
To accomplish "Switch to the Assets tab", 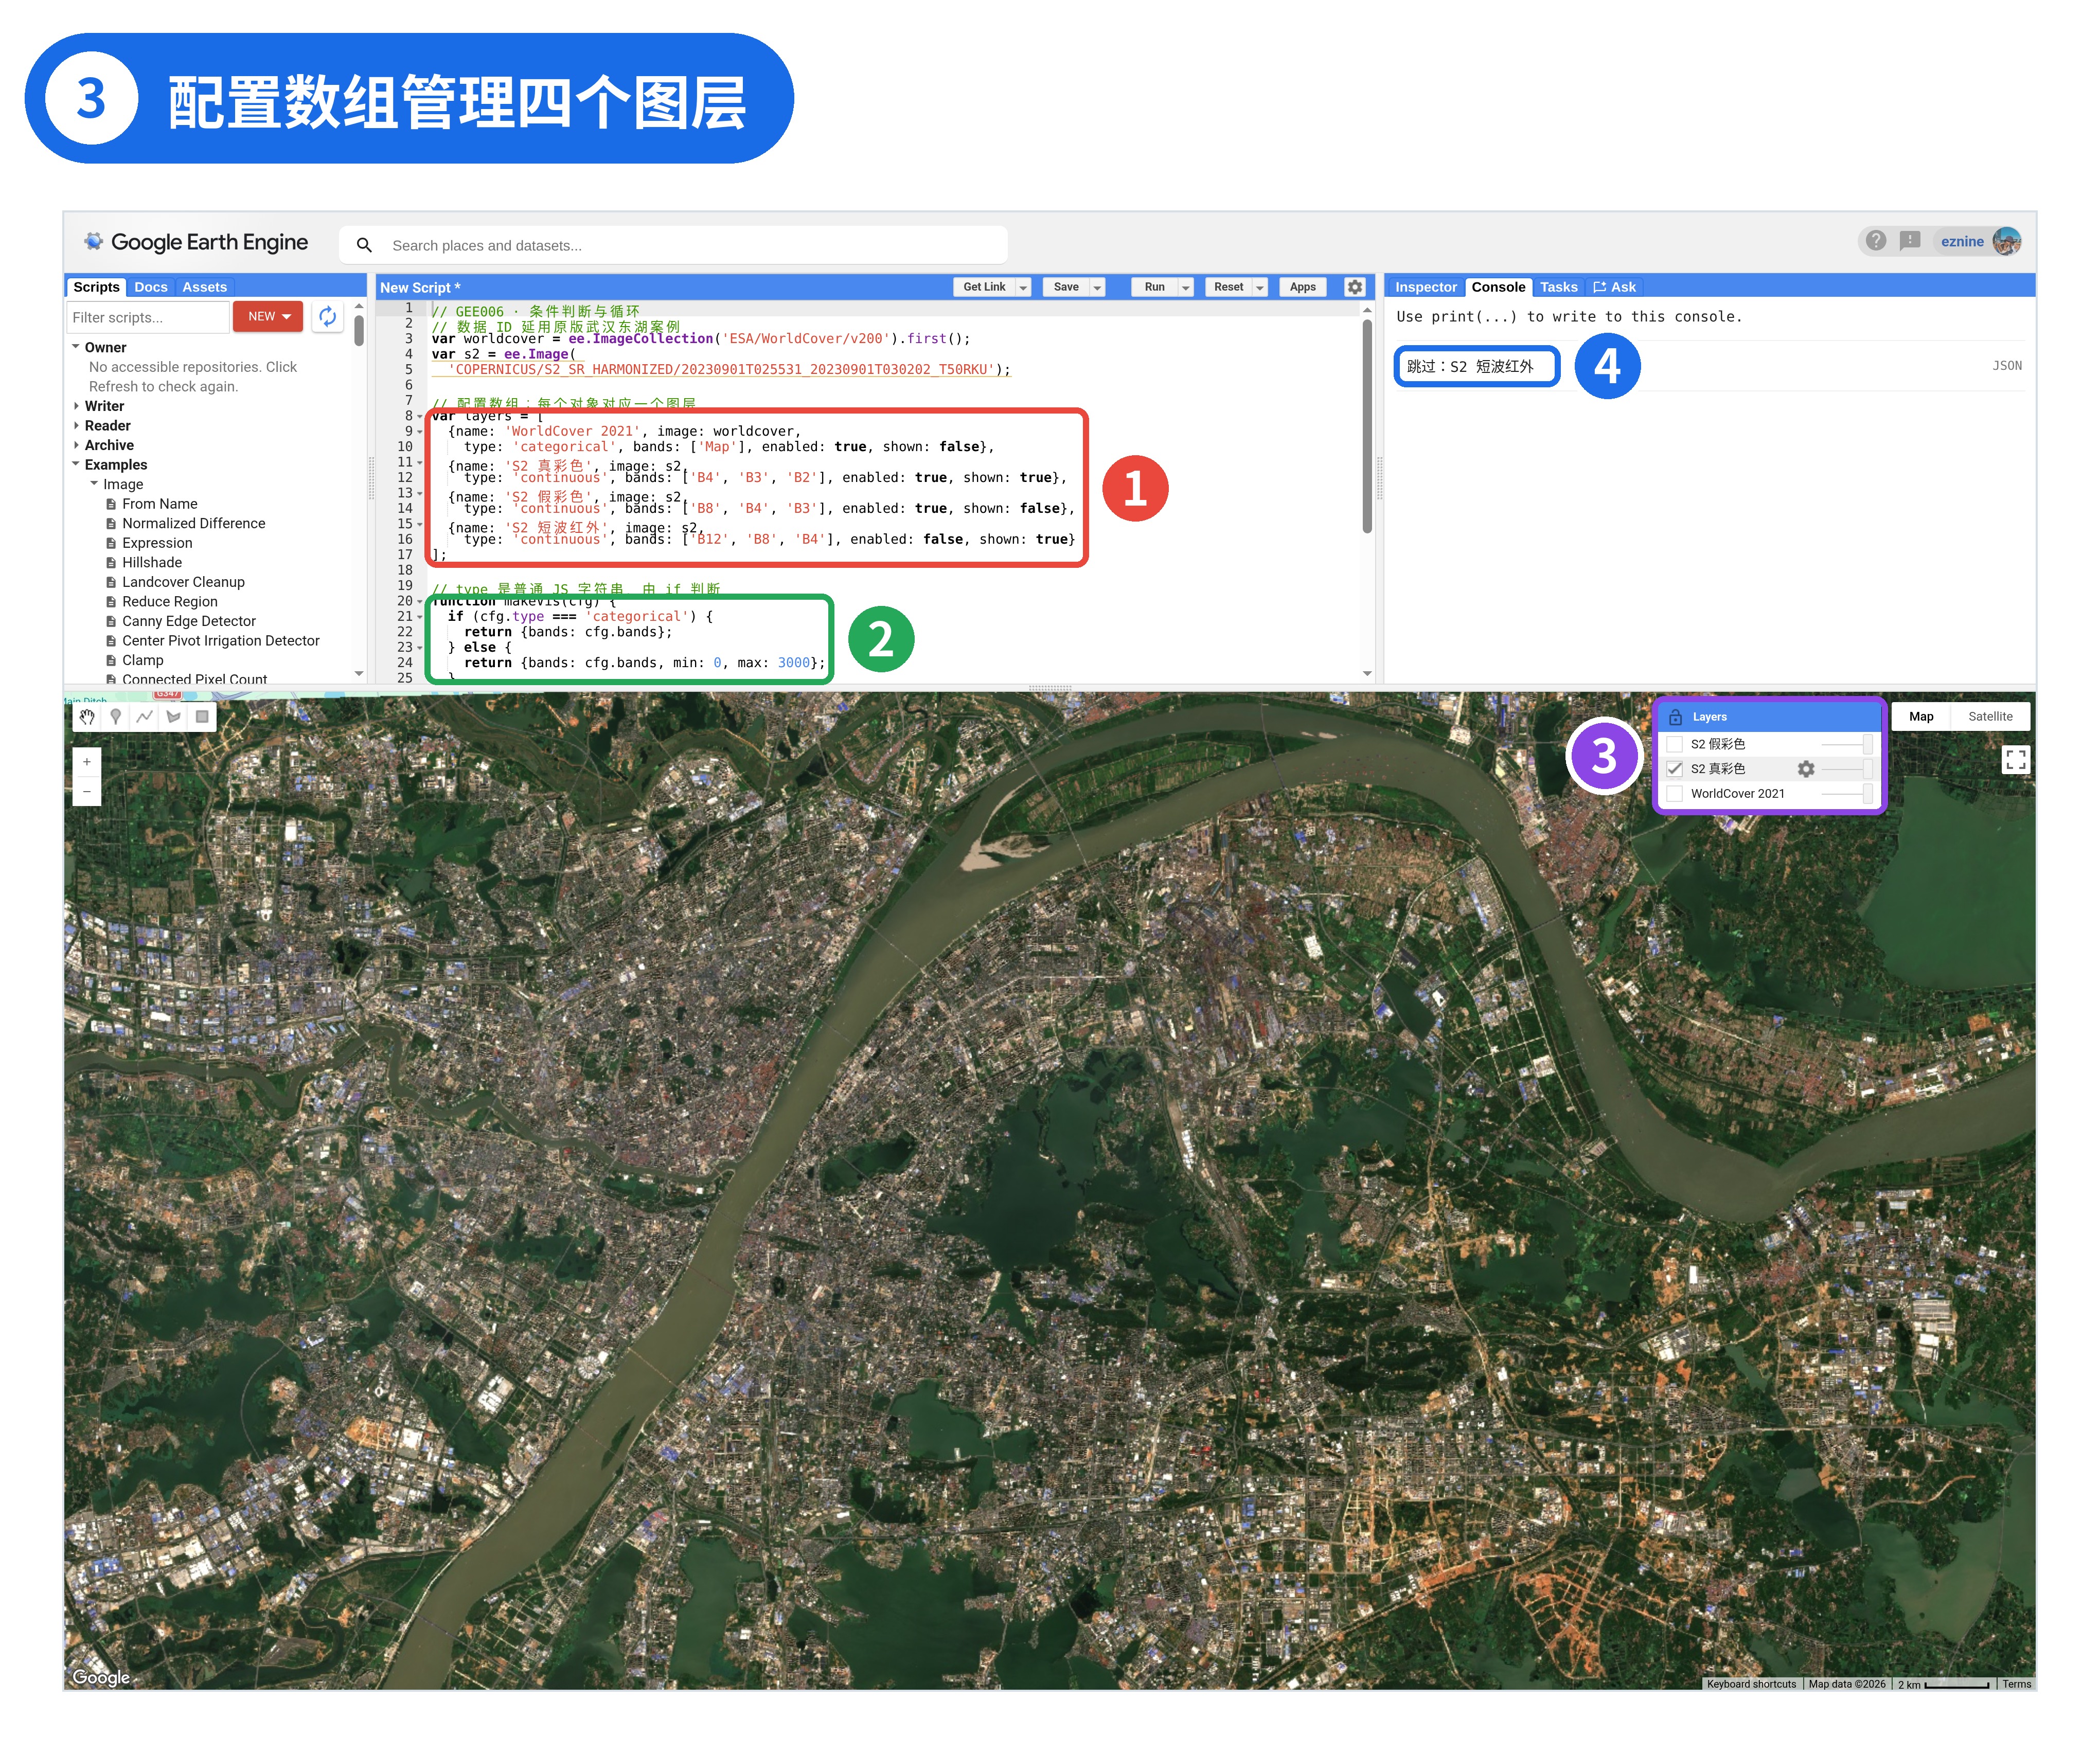I will (204, 287).
